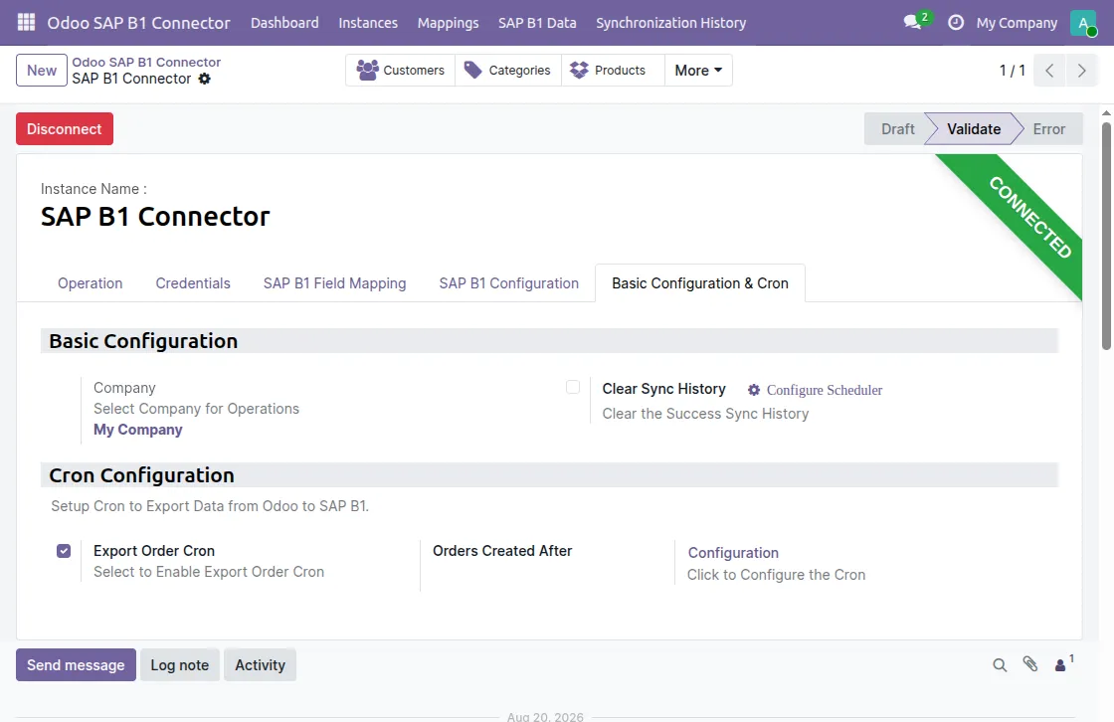Open the SAP B1 Data menu
The width and height of the screenshot is (1114, 722).
point(537,23)
